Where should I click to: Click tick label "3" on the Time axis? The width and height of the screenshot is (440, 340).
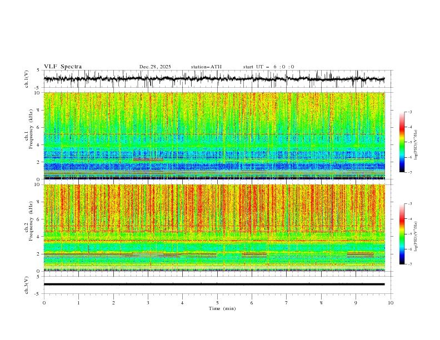coord(148,303)
